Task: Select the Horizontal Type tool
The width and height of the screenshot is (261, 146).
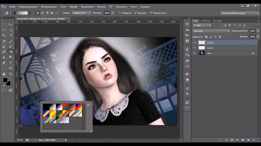Action: (11, 63)
